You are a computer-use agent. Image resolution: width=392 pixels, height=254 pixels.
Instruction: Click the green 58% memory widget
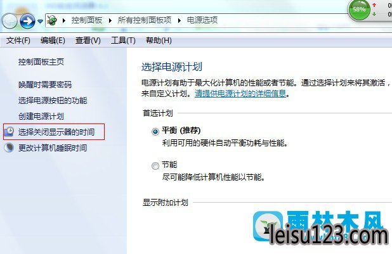pyautogui.click(x=359, y=10)
